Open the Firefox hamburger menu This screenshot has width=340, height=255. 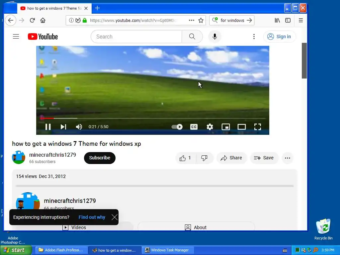tap(301, 20)
